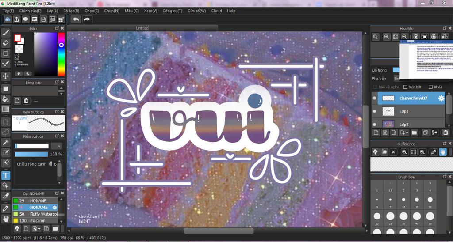Switch to the Untitled canvas tab
Screen dimensions: 453x242
point(142,28)
